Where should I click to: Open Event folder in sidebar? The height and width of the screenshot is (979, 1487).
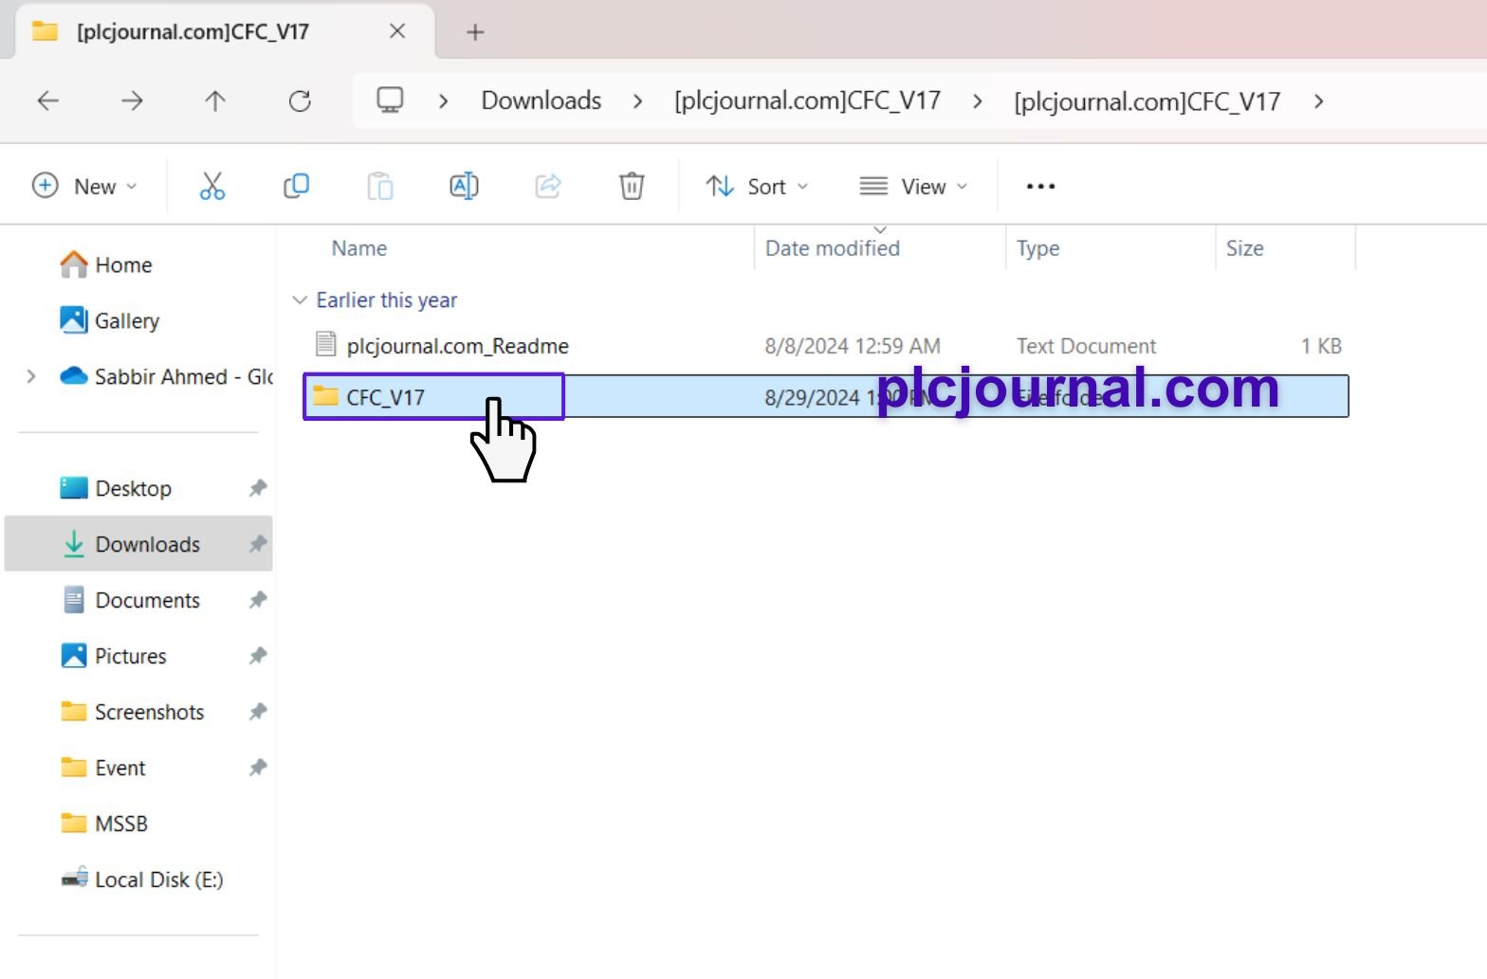coord(103,768)
